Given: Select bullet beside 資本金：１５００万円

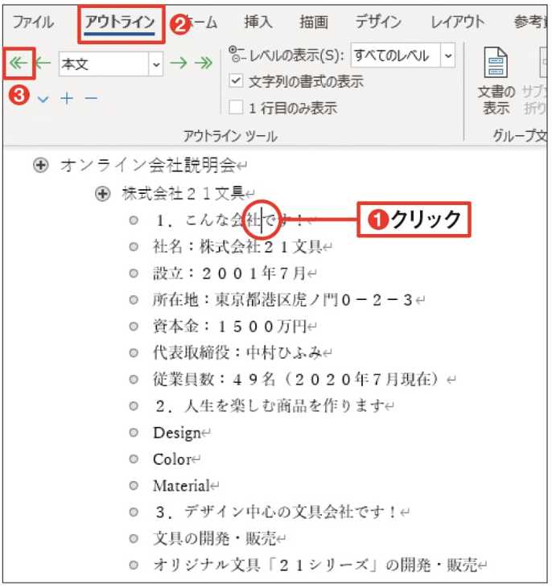Looking at the screenshot, I should coord(134,327).
